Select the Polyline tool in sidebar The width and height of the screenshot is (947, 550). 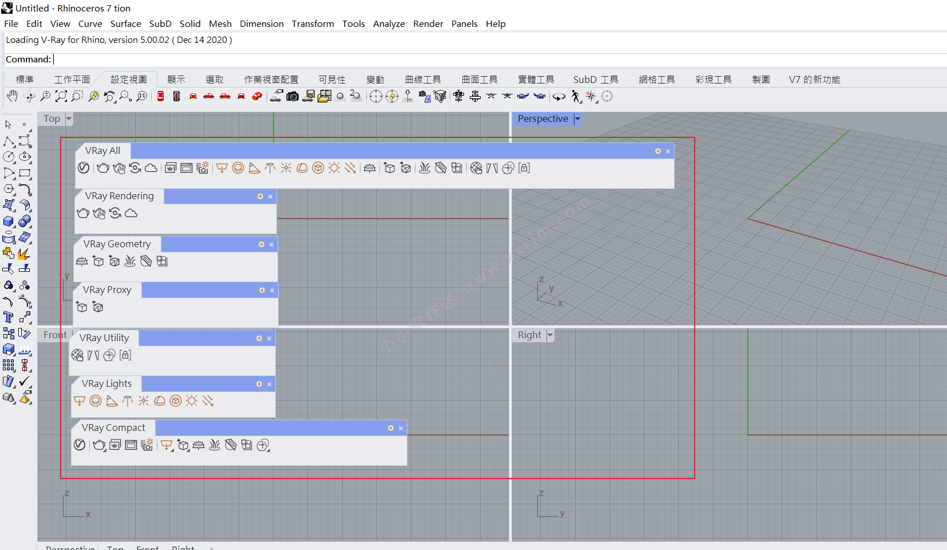click(x=9, y=141)
